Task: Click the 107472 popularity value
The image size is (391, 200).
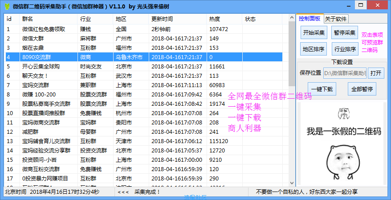Action: 219,29
